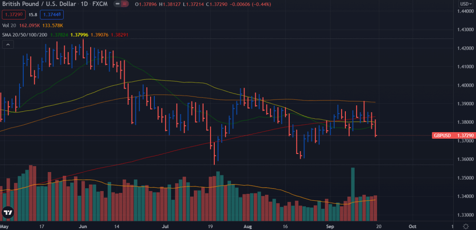
Task: Click the last red price bar on chart
Action: pos(376,128)
